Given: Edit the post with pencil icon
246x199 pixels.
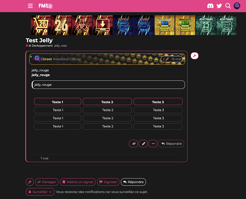Looking at the screenshot, I should (143, 144).
